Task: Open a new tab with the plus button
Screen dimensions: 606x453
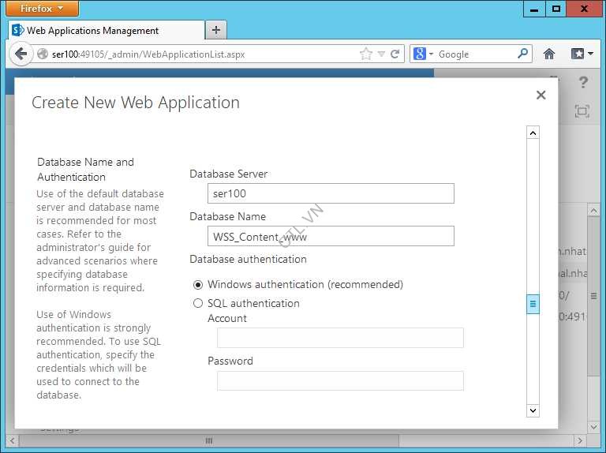Action: (216, 30)
